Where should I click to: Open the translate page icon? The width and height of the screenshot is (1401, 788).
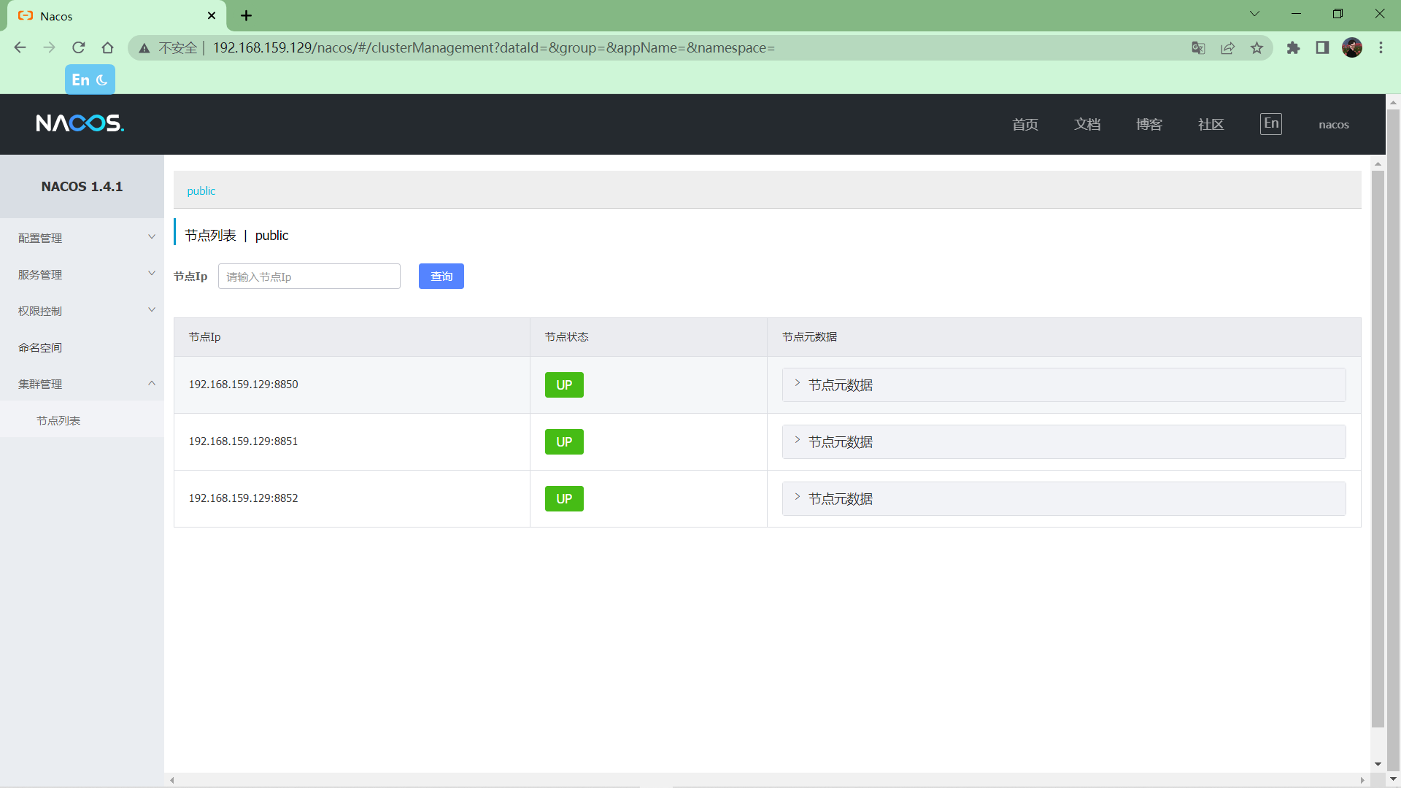pyautogui.click(x=1198, y=47)
